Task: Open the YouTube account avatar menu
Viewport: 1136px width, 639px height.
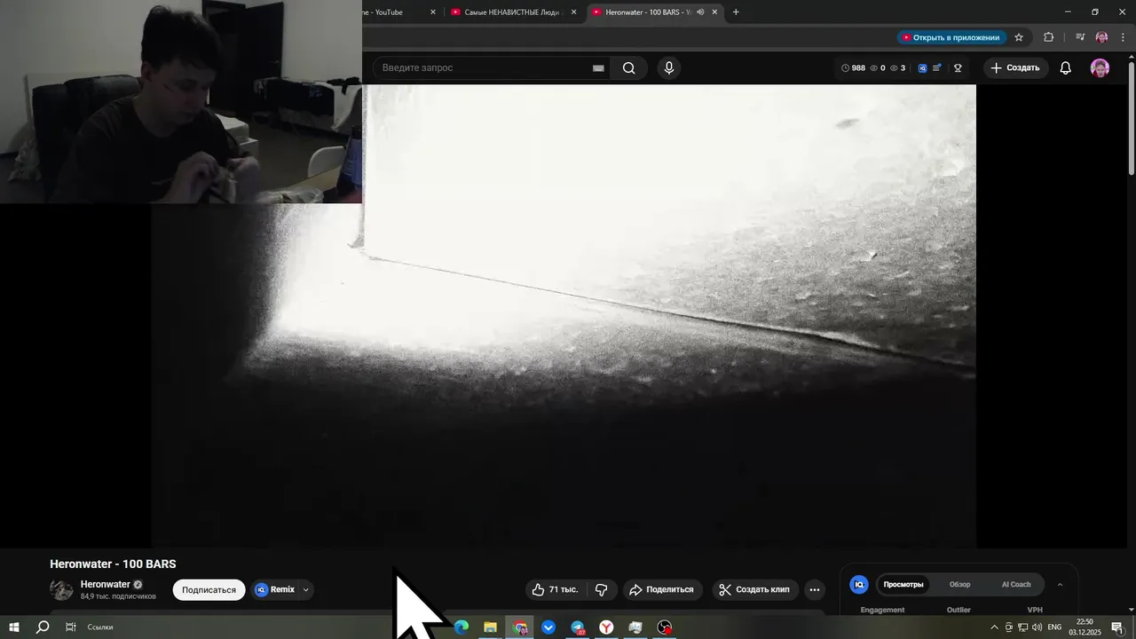Action: 1100,68
